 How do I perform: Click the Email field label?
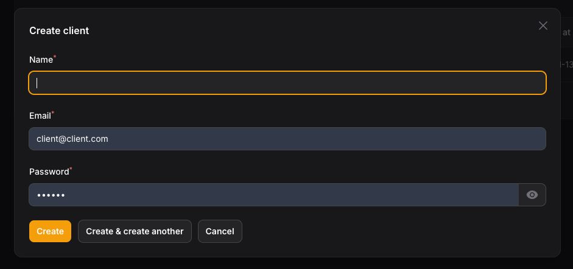pos(40,116)
